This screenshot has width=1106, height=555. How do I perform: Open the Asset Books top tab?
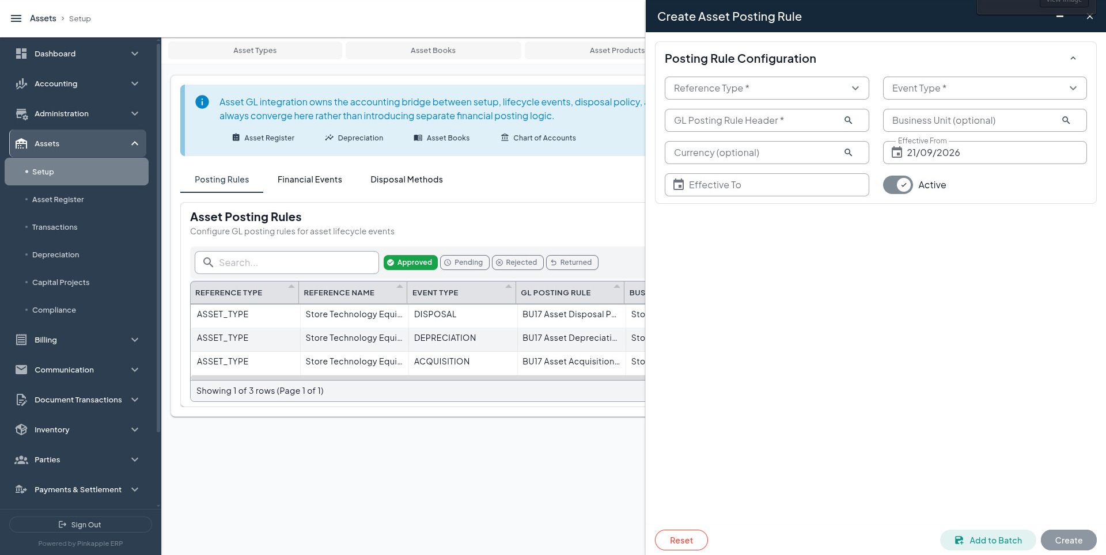[x=433, y=51]
